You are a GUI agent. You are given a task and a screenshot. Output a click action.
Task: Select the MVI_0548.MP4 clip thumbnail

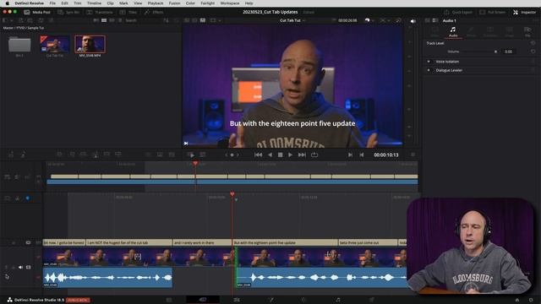point(90,46)
